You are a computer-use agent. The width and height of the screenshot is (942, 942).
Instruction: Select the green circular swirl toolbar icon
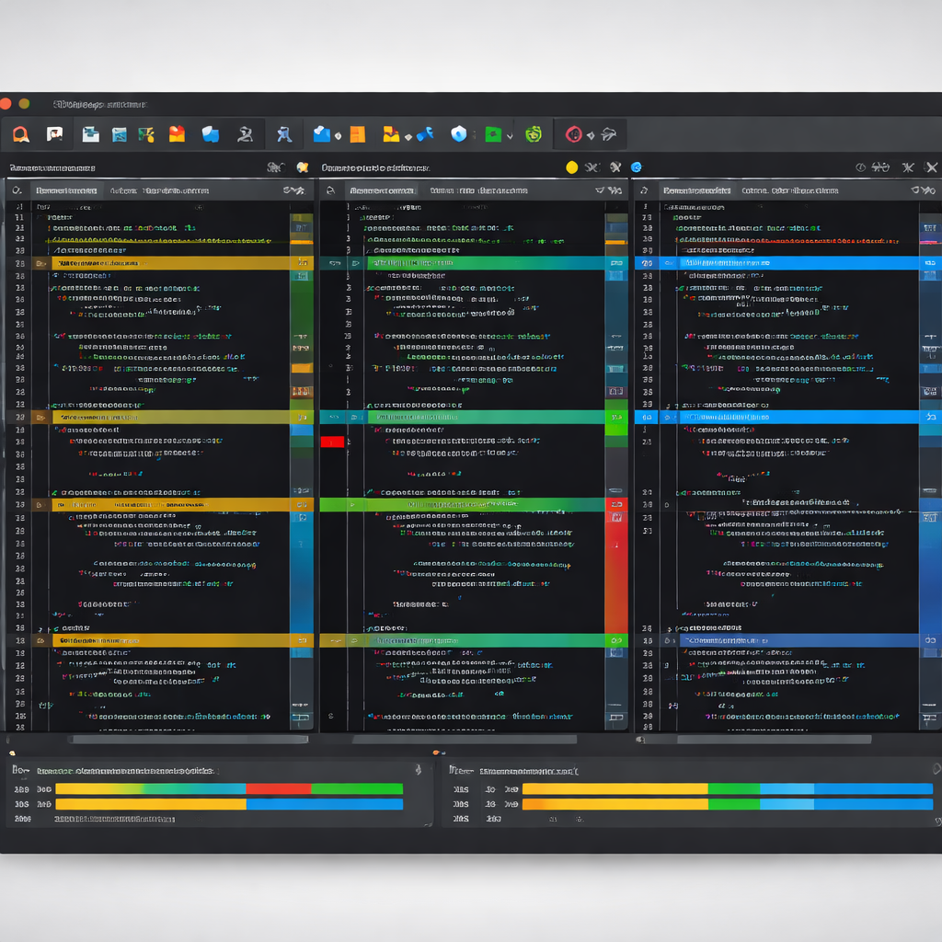point(534,134)
